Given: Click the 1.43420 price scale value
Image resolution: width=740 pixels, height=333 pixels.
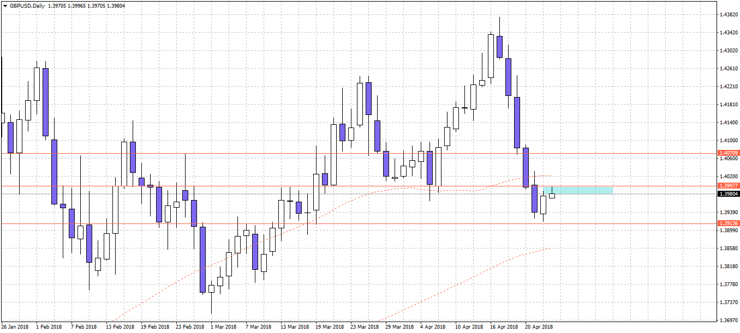Looking at the screenshot, I should [729, 32].
